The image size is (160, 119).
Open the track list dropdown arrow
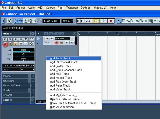point(38,33)
